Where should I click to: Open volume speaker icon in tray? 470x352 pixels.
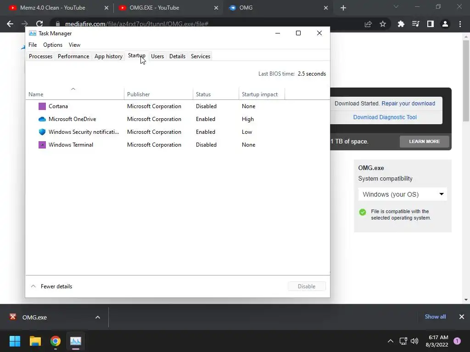414,341
